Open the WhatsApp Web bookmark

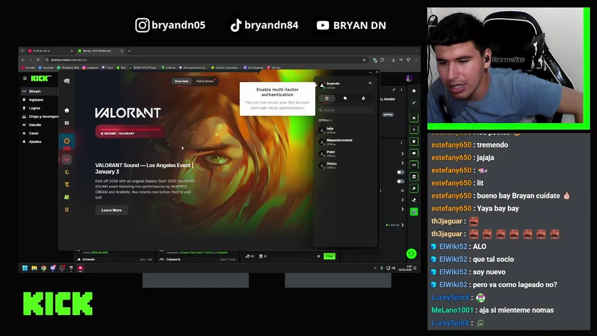click(x=68, y=68)
